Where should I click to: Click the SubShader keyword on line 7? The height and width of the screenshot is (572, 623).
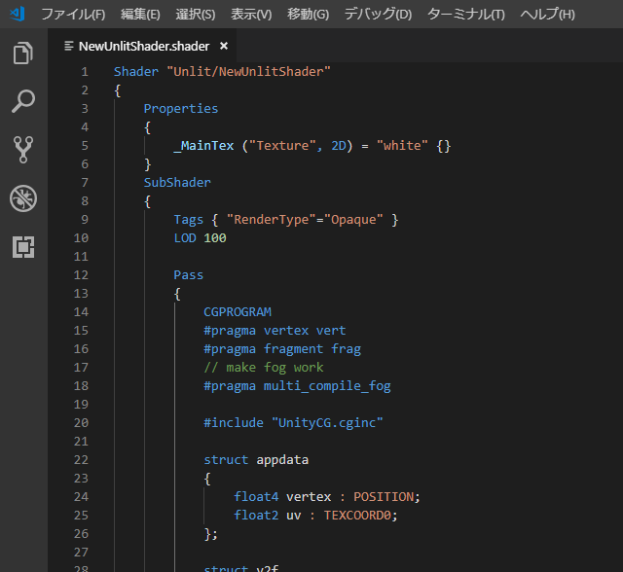pyautogui.click(x=177, y=183)
